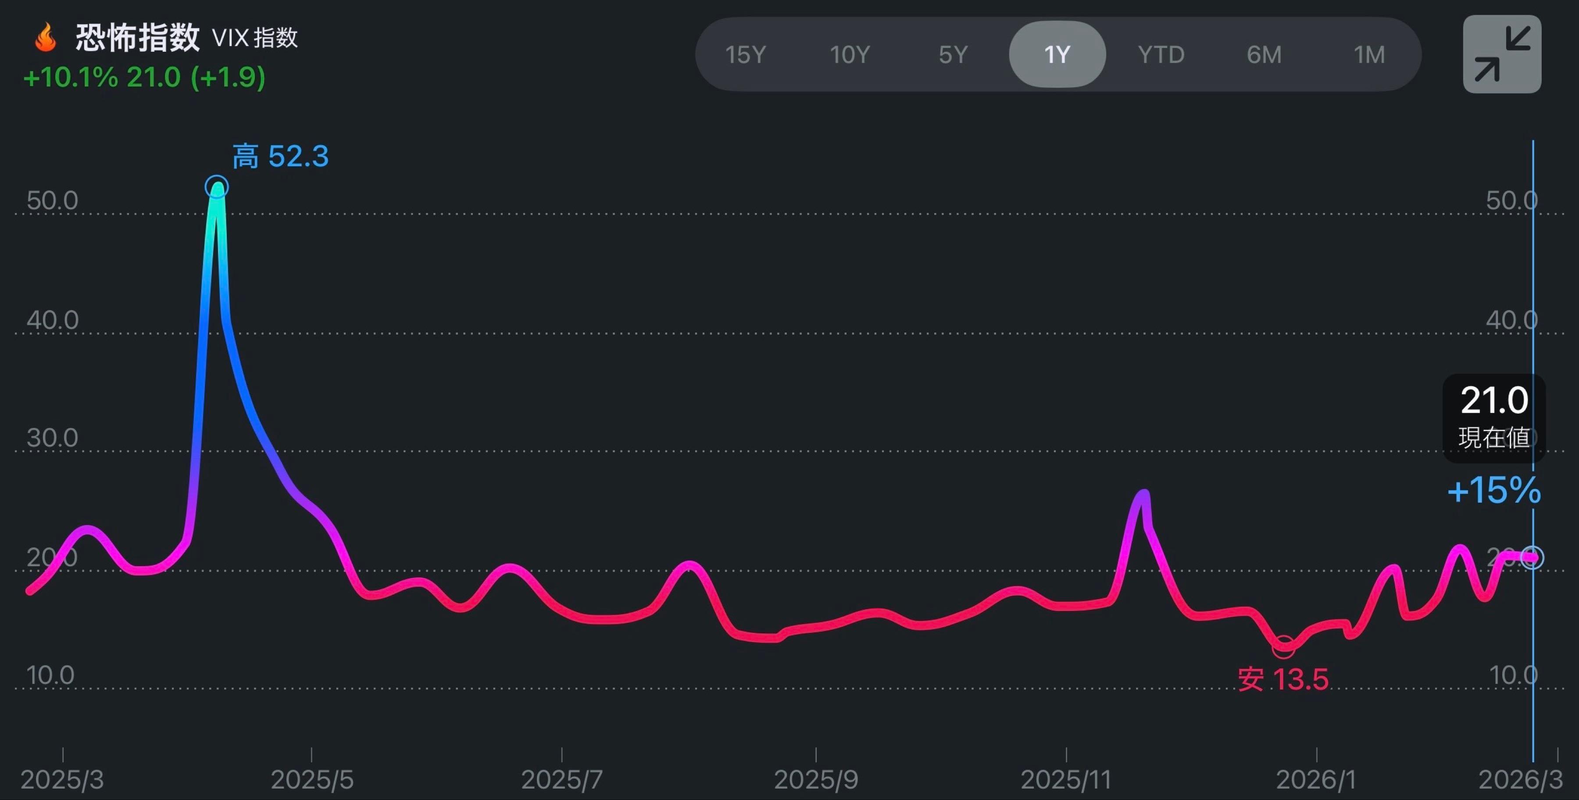Select the 15Y time range

[745, 54]
